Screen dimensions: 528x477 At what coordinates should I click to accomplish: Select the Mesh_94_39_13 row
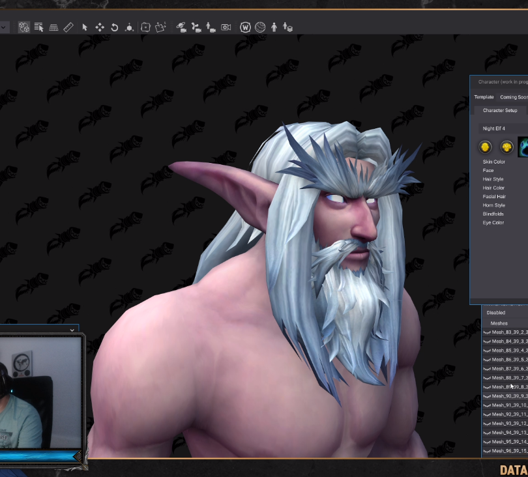(x=505, y=433)
